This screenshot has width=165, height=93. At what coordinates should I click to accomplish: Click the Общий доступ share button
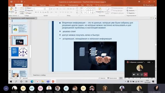(x=149, y=5)
